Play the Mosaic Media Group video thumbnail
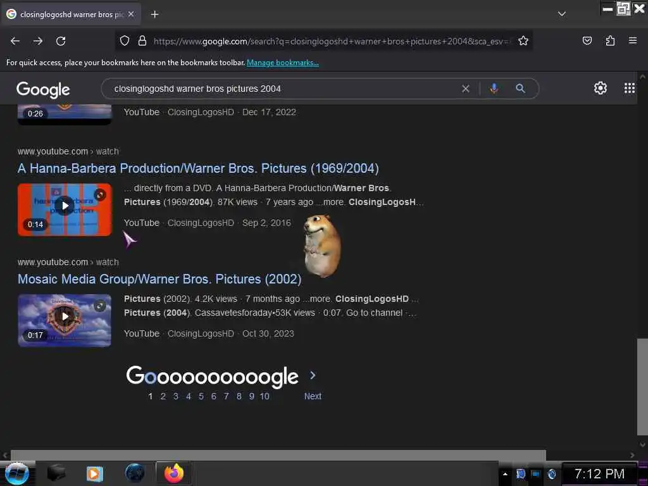648x486 pixels. click(x=65, y=321)
